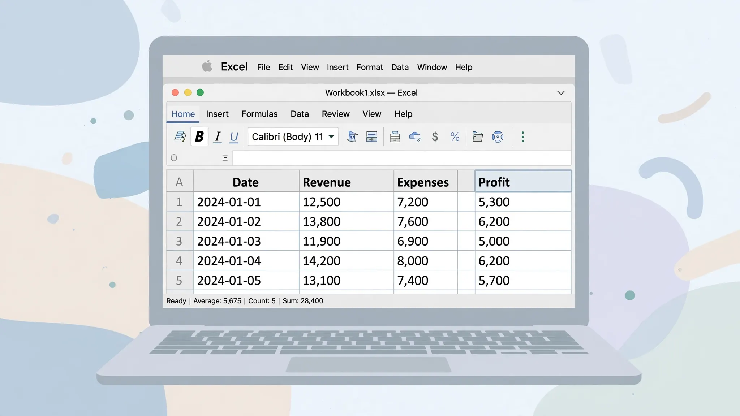Open the Format menu in the menu bar
740x416 pixels.
click(x=370, y=67)
